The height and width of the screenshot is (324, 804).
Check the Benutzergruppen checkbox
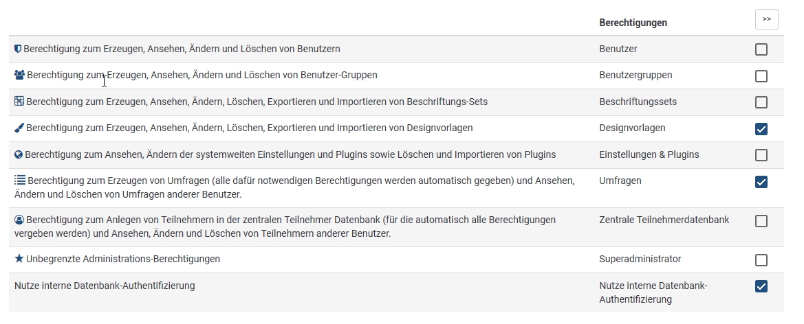pos(761,76)
